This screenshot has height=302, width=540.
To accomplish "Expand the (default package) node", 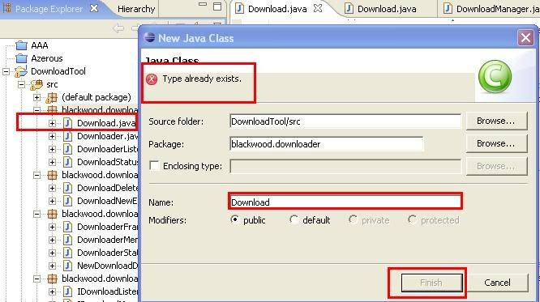I will coord(36,98).
